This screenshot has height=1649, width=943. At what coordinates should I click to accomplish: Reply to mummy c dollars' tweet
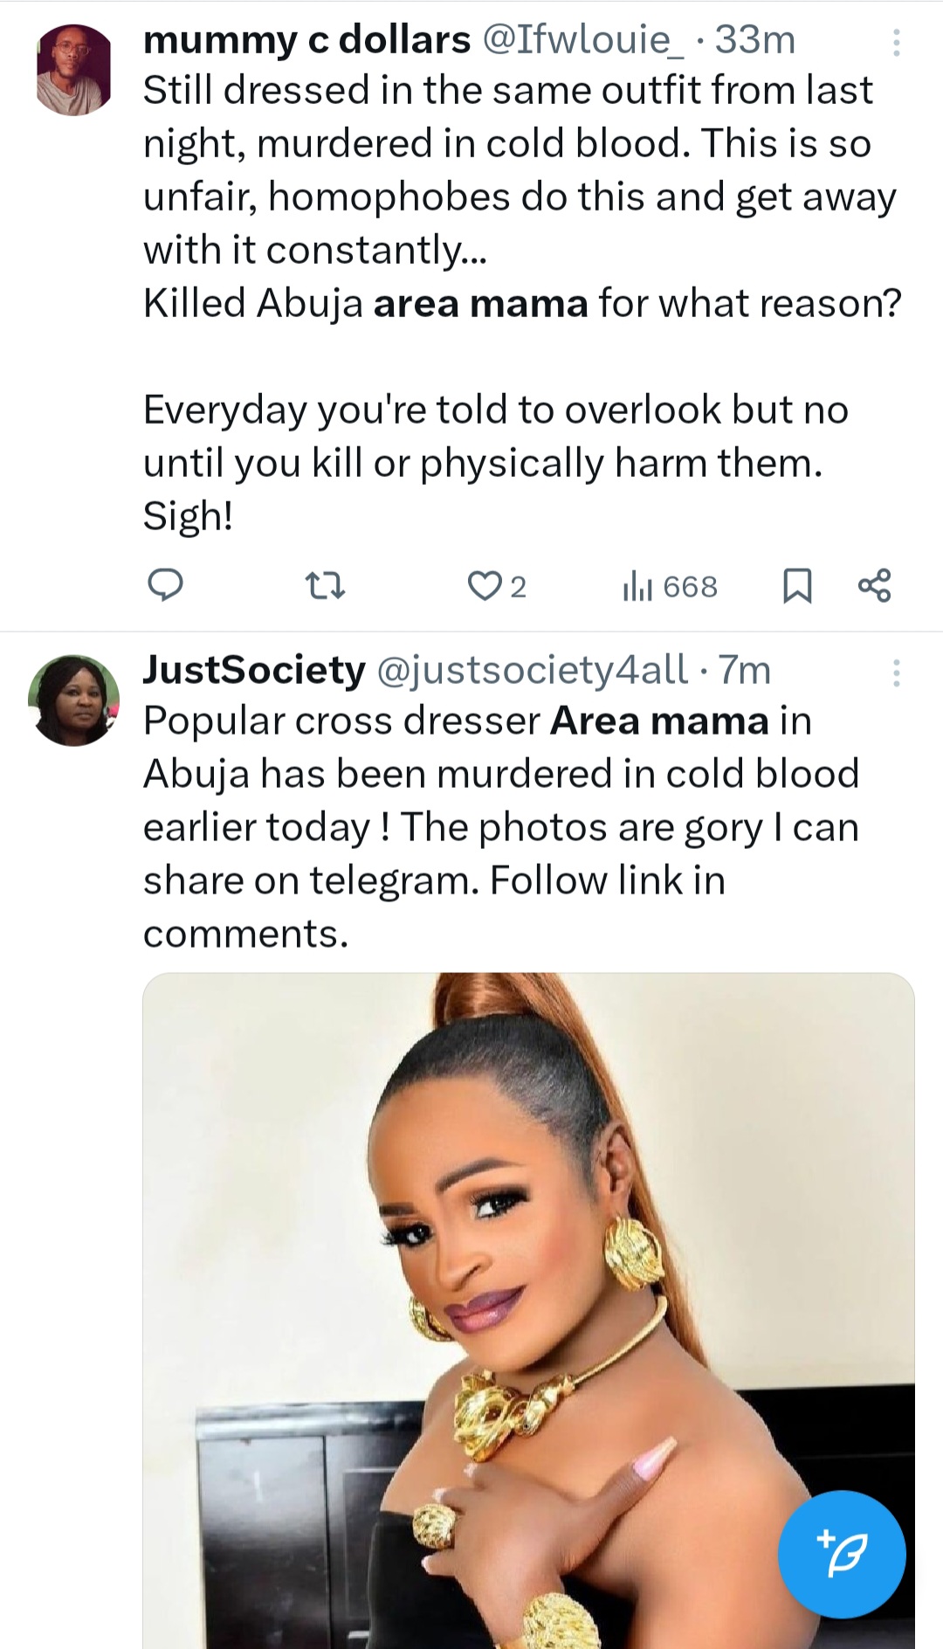point(164,585)
